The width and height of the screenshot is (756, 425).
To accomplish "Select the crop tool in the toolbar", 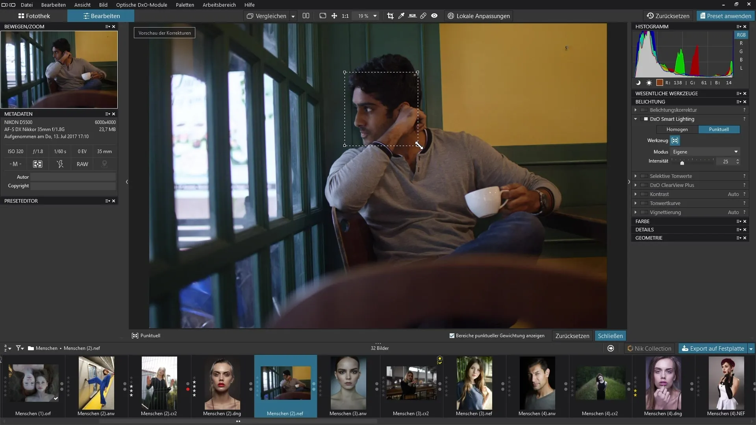I will pos(390,16).
